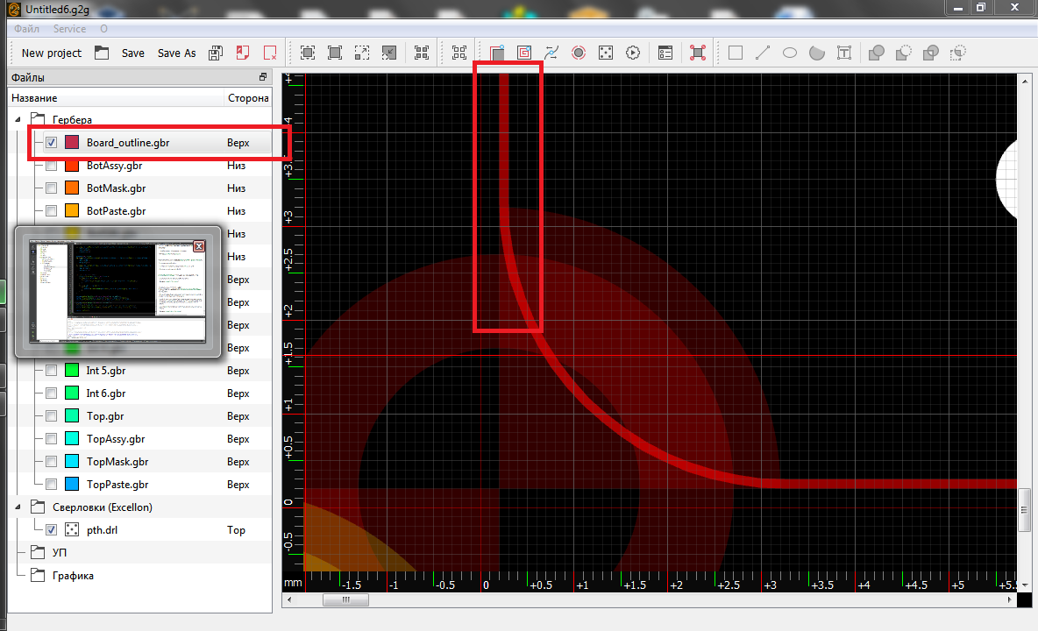This screenshot has height=631, width=1038.
Task: Collapse the Гербера folder
Action: [x=18, y=120]
